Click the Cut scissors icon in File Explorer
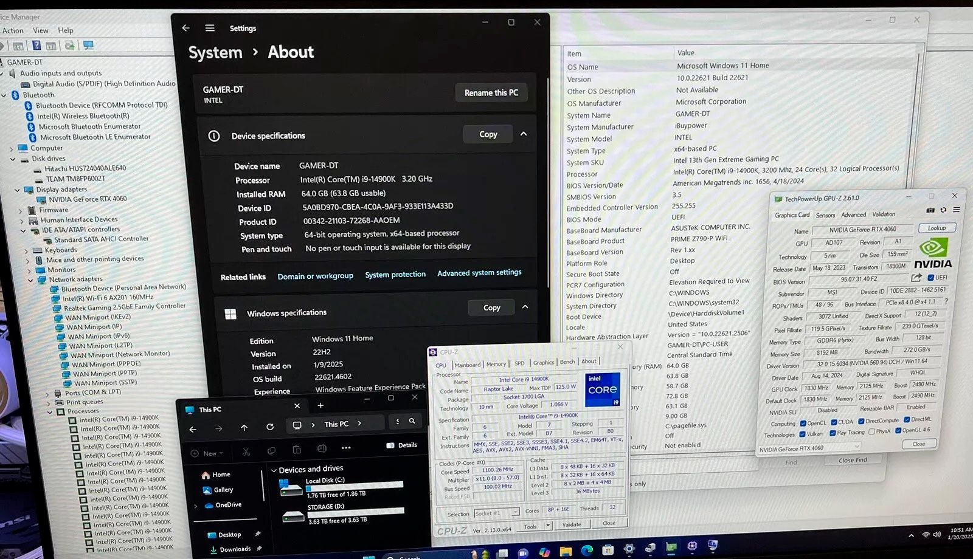 (x=246, y=451)
